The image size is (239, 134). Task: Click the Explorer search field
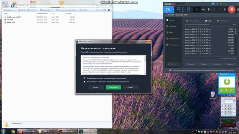click(x=105, y=6)
